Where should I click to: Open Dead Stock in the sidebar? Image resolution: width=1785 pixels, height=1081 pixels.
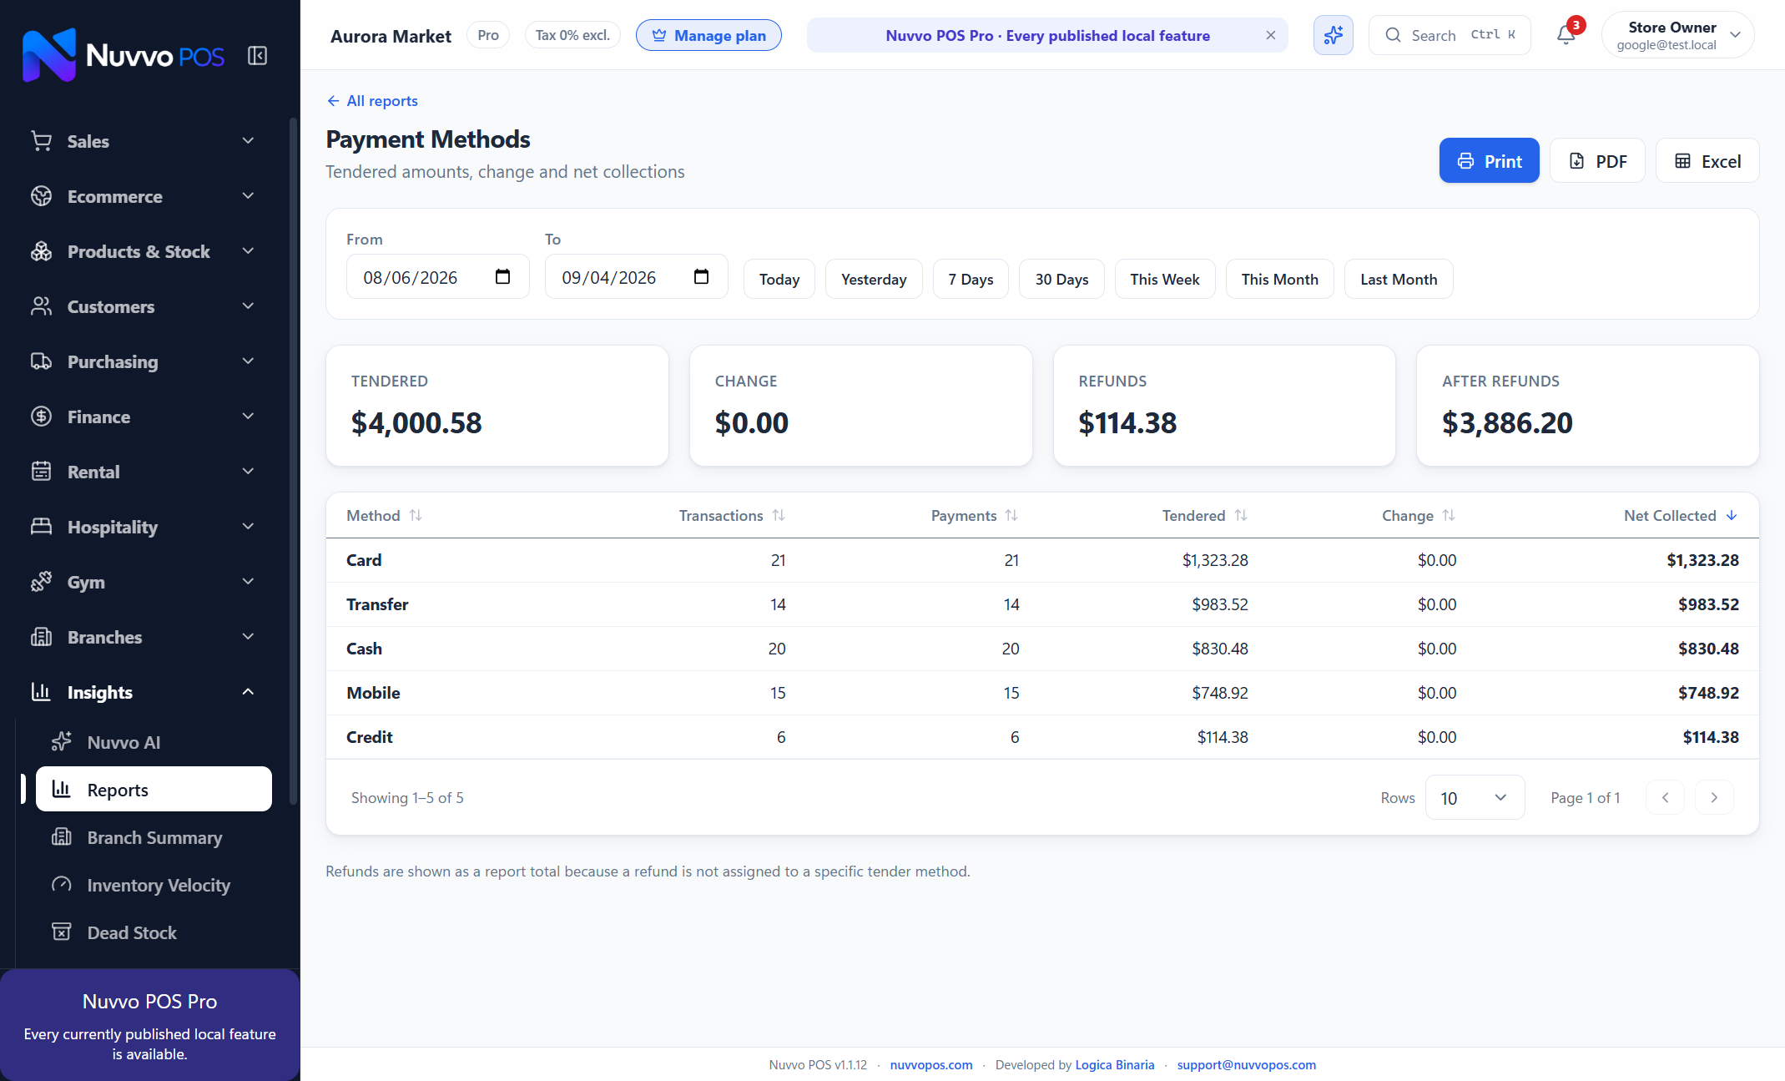[154, 932]
